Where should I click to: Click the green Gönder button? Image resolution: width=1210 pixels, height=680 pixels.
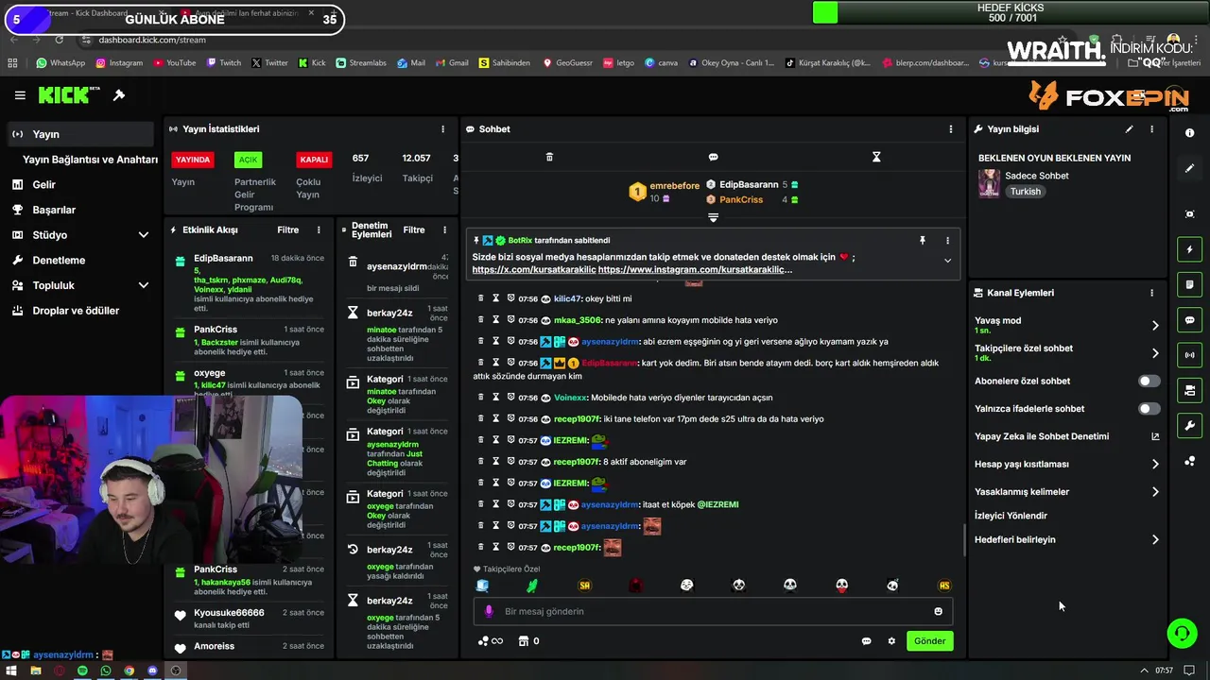(929, 641)
